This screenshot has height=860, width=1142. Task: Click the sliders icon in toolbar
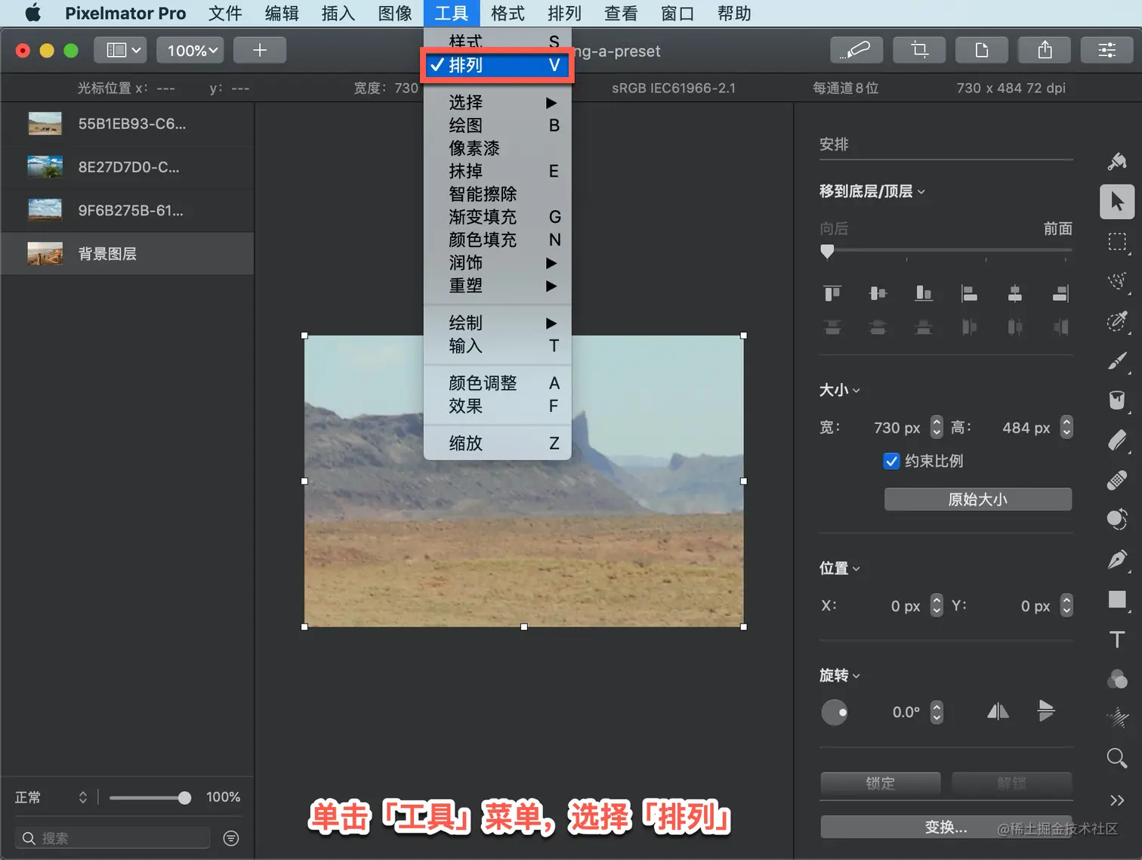pyautogui.click(x=1107, y=50)
